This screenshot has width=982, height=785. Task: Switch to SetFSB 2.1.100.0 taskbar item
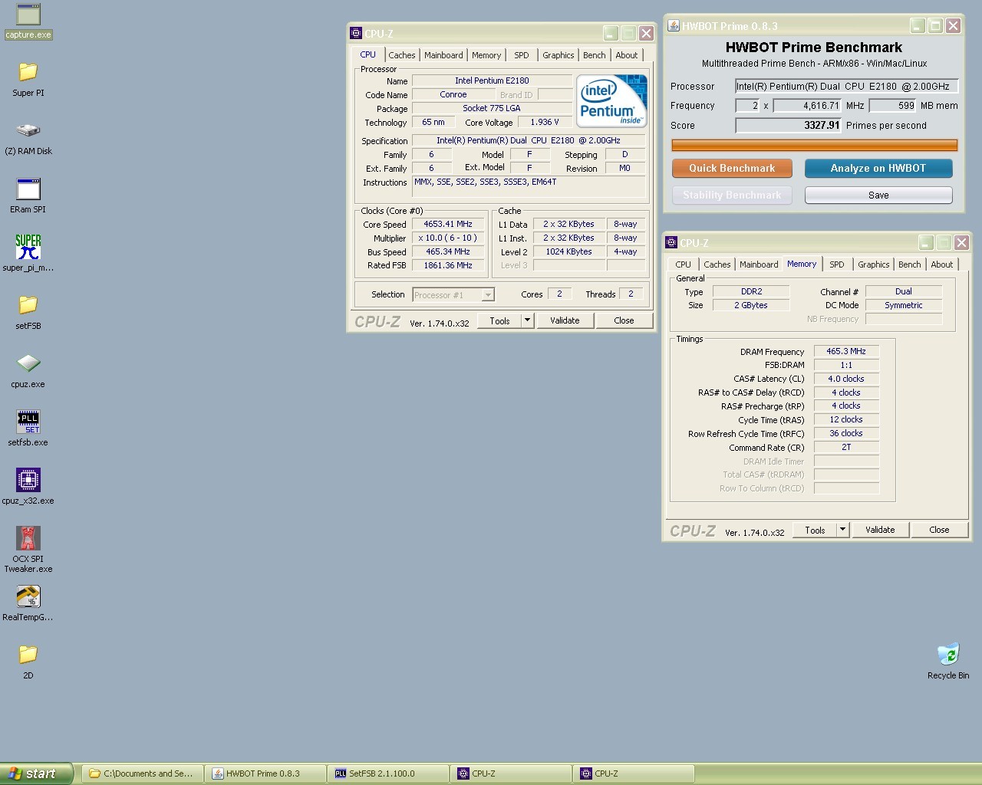click(388, 774)
